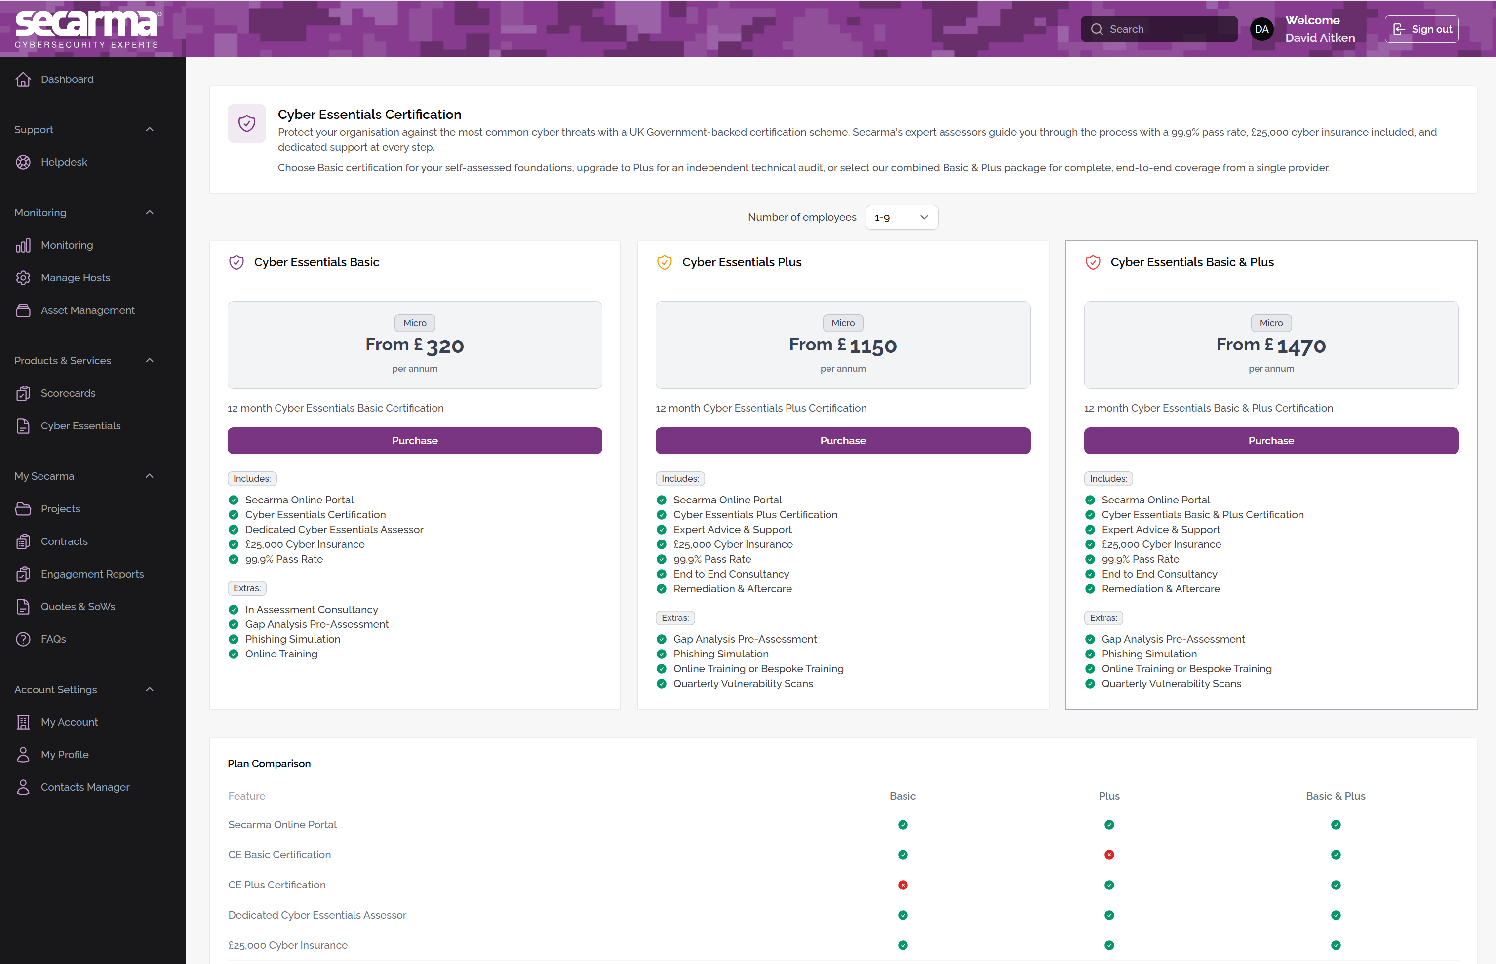This screenshot has height=964, width=1496.
Task: Click the Helpdesk lifebuoy icon
Action: pos(23,162)
